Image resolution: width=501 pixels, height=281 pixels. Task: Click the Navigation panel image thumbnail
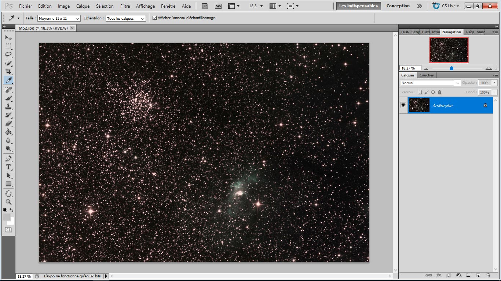click(449, 50)
